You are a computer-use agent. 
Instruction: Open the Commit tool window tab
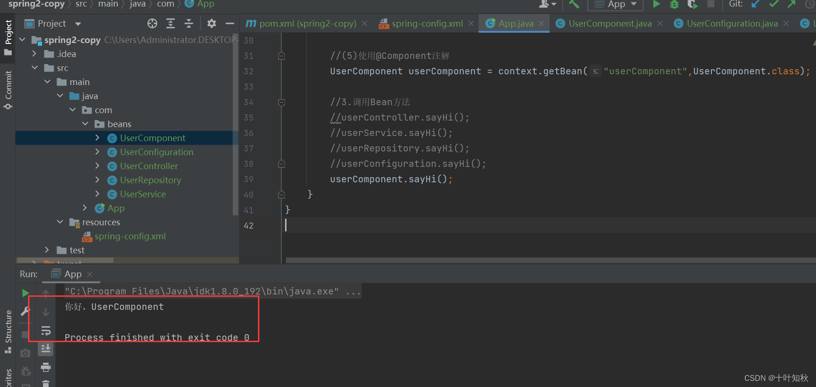pos(8,90)
